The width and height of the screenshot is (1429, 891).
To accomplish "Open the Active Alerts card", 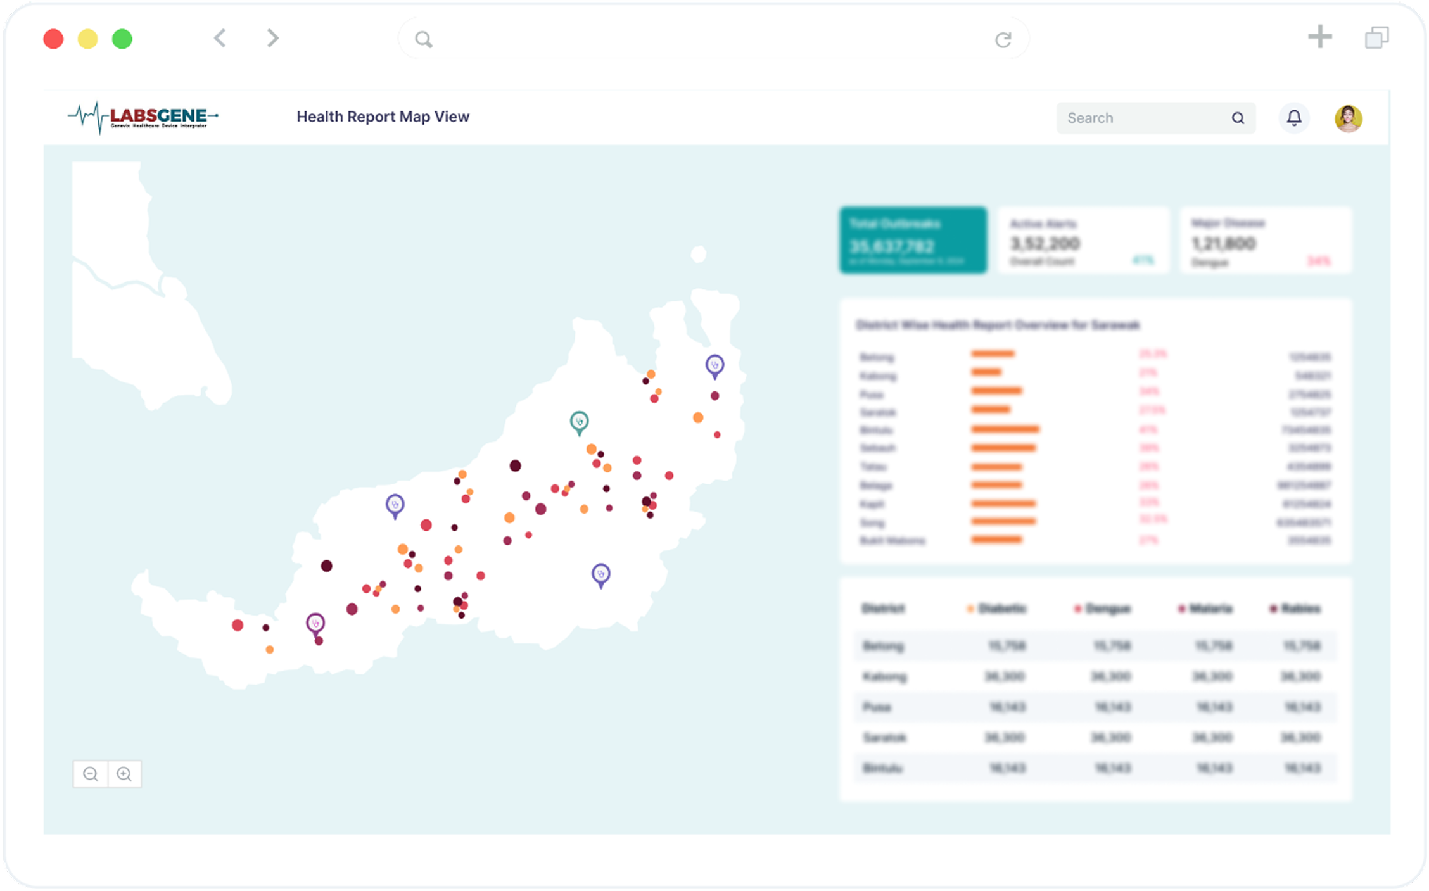I will pyautogui.click(x=1083, y=241).
